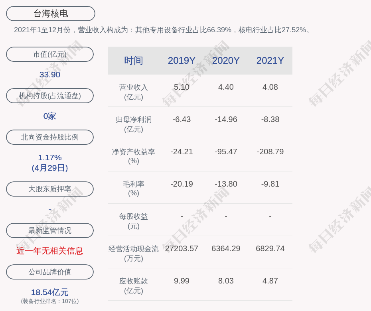This screenshot has height=311, width=371.
Task: Click the 装备行业排名：107位 ranking note
Action: click(50, 301)
